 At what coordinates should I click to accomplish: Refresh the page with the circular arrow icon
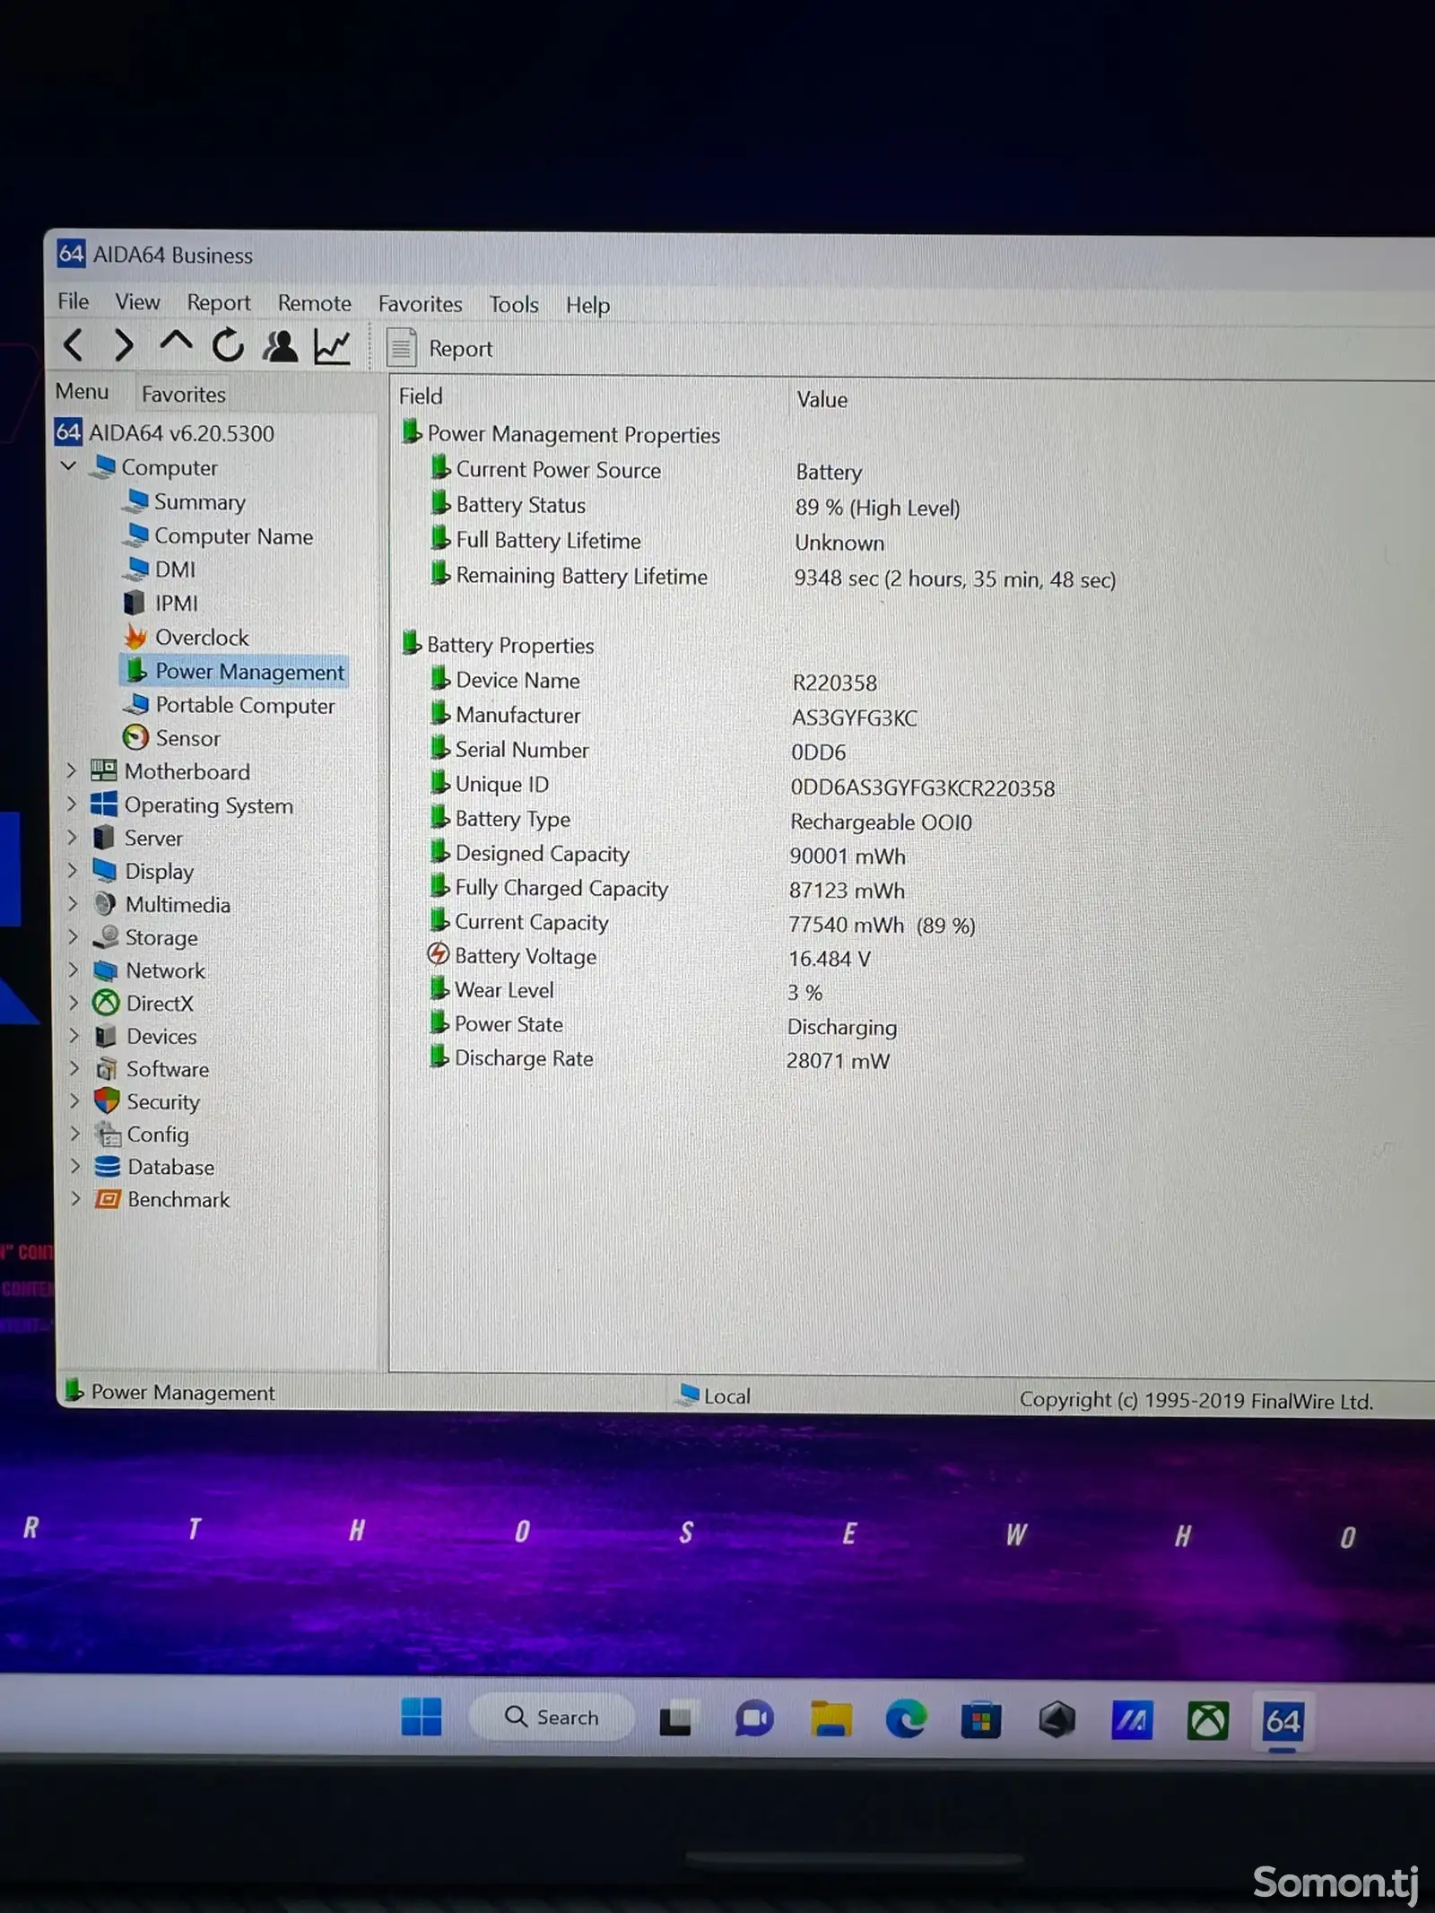click(x=228, y=345)
